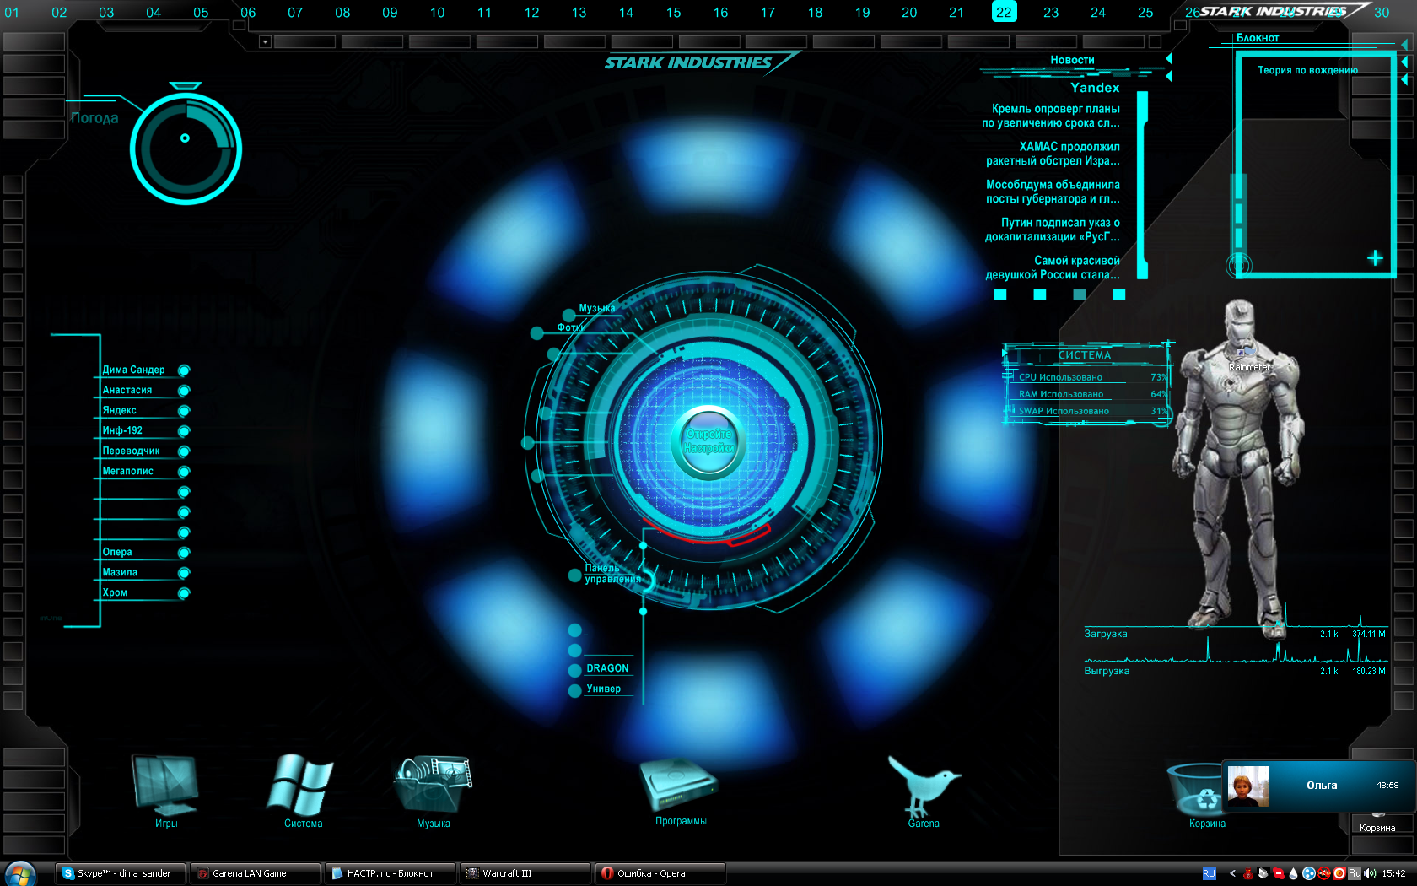This screenshot has height=886, width=1417.
Task: Click the gray Ru keyboard layout tray icon
Action: tap(1354, 873)
